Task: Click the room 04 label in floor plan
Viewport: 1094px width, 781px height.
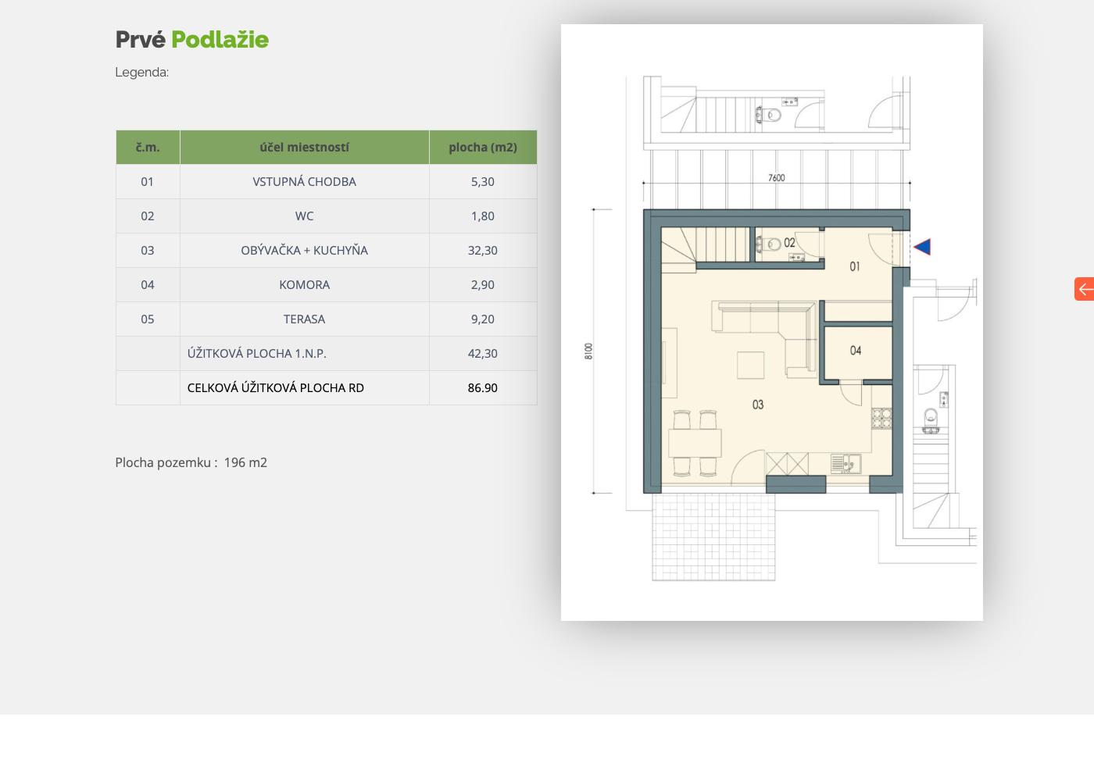Action: pos(856,351)
